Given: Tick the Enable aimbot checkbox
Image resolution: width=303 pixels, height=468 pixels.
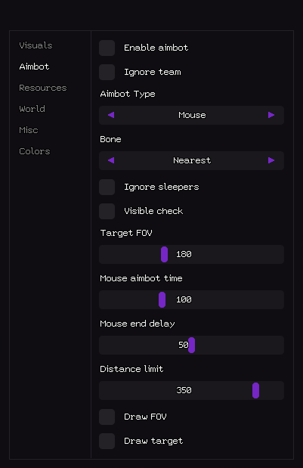Looking at the screenshot, I should 107,48.
